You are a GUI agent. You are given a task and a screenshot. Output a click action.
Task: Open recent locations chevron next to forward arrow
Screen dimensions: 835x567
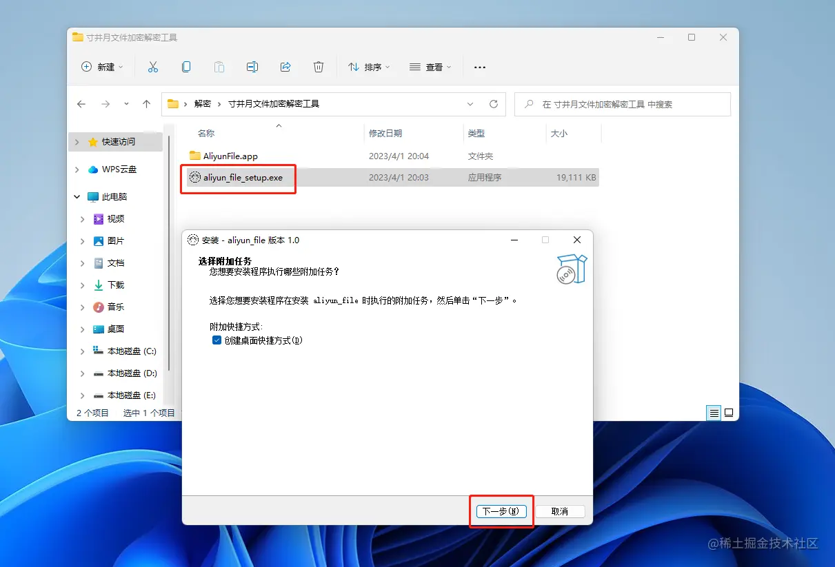coord(126,104)
